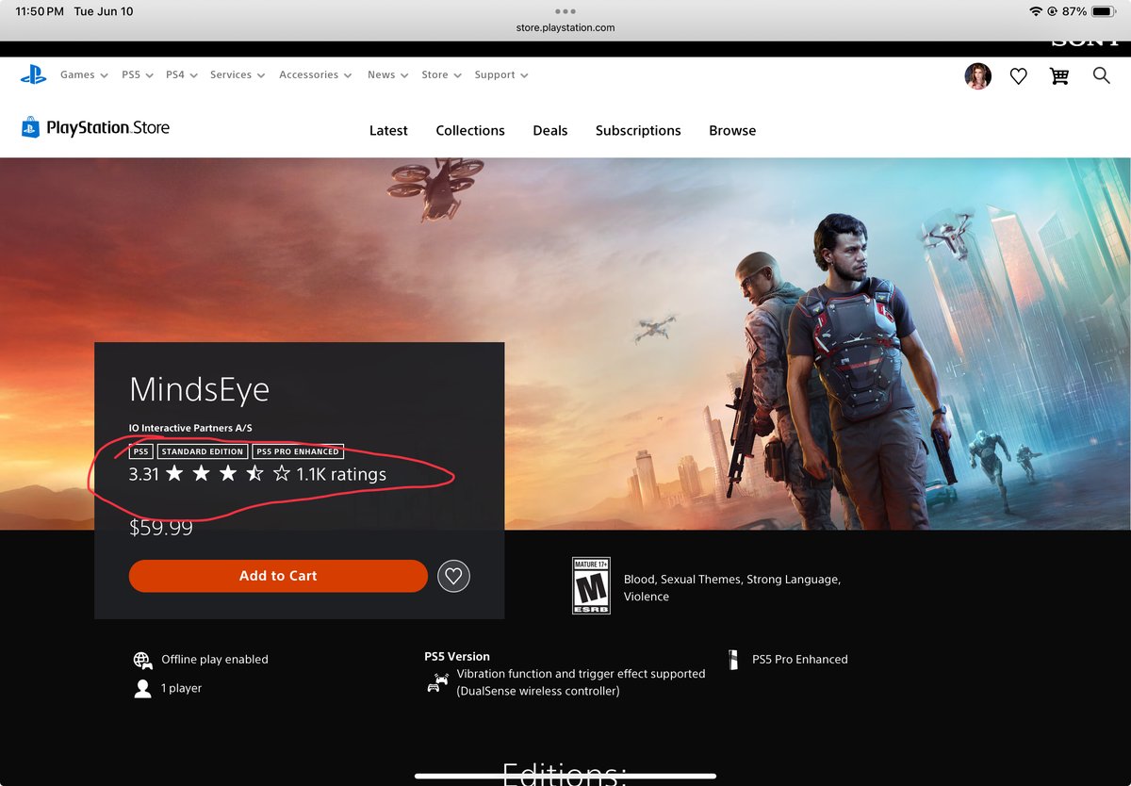Click the 1.1K ratings link

coord(341,474)
